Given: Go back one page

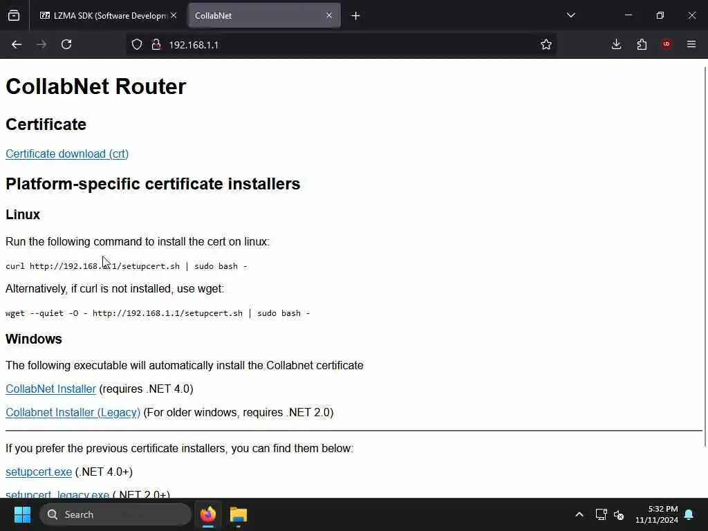Looking at the screenshot, I should [17, 44].
